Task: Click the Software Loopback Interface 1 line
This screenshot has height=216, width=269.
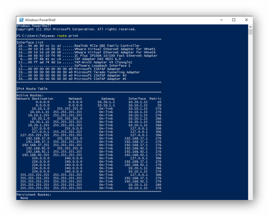Action: [x=75, y=66]
